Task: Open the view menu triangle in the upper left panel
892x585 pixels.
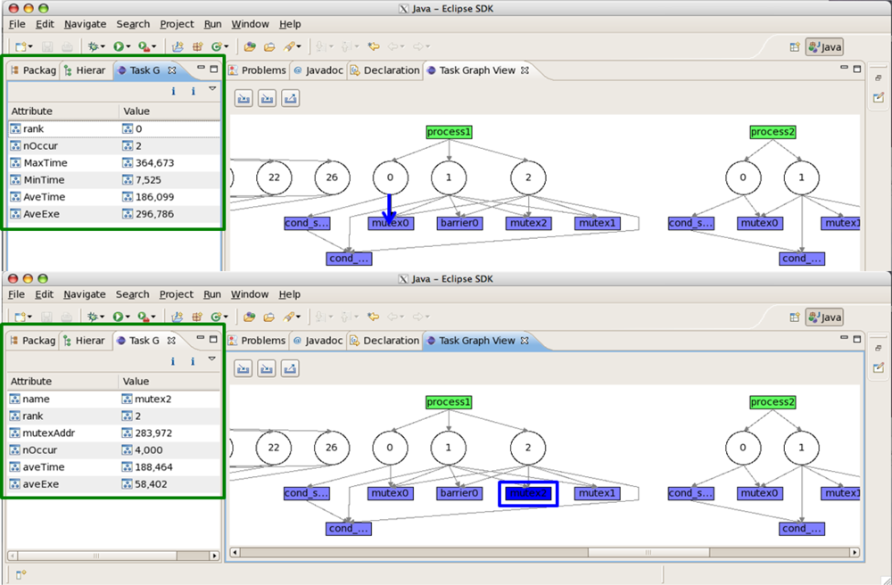Action: point(212,89)
